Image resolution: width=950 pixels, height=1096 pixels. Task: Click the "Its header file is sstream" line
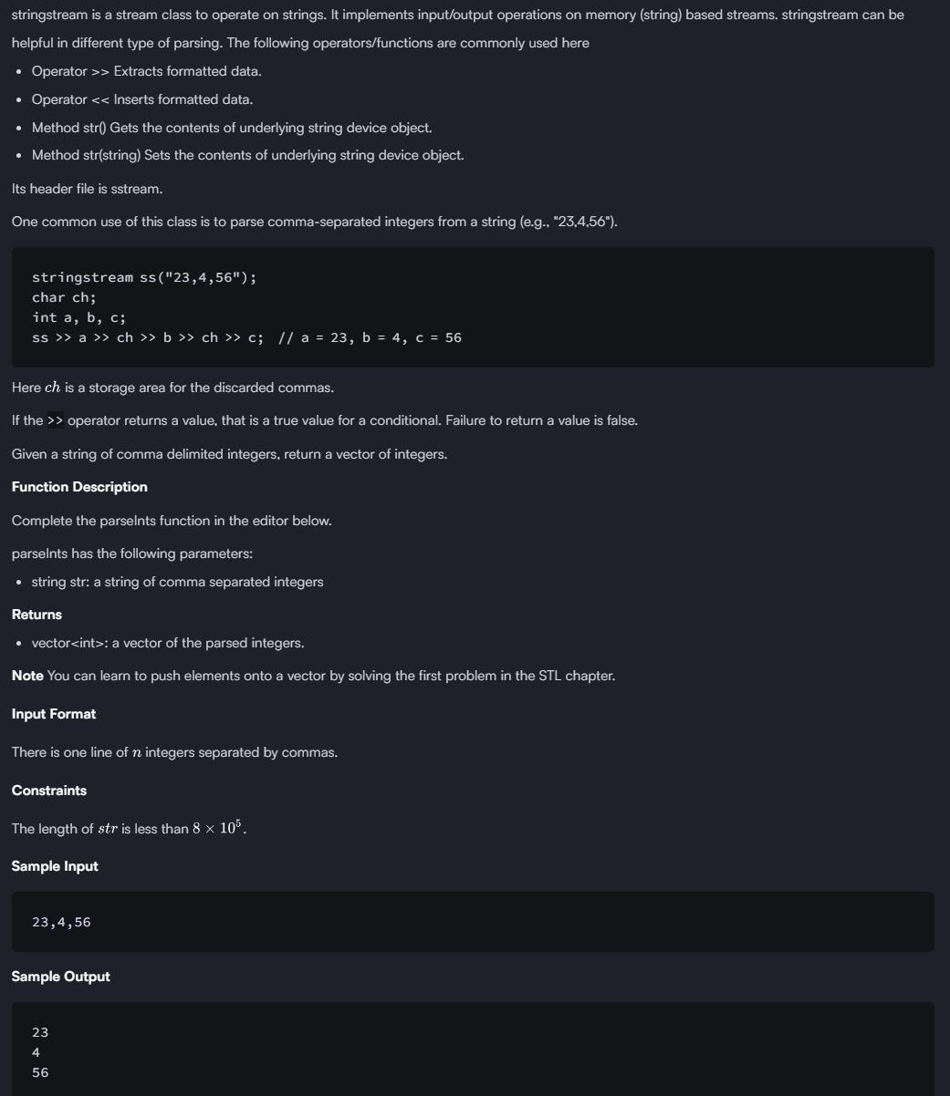87,189
